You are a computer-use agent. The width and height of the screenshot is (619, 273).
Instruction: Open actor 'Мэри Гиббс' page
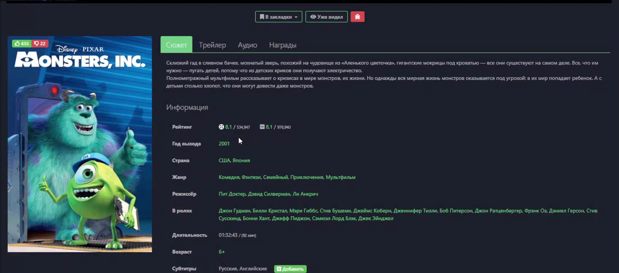303,211
